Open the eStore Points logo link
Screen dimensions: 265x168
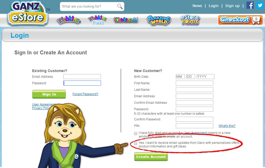190,20
